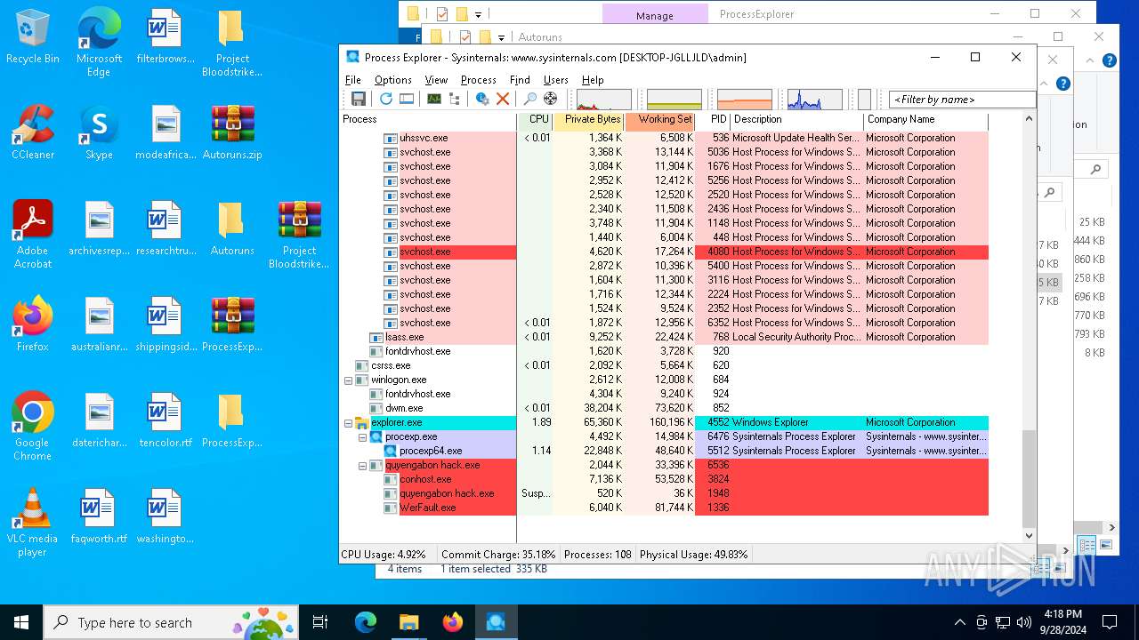Sort by the CPU column header
This screenshot has height=640, width=1139.
535,119
